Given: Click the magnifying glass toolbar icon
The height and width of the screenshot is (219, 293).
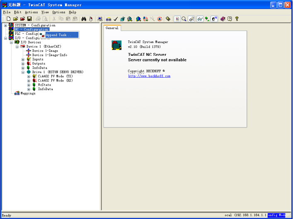Looking at the screenshot, I should (184, 19).
